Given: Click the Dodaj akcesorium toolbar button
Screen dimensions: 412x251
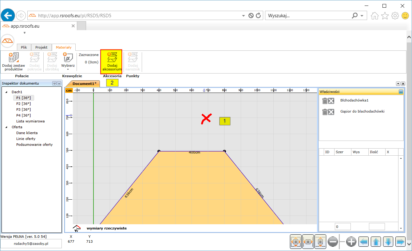Looking at the screenshot, I should coord(111,62).
